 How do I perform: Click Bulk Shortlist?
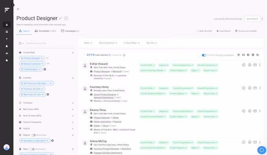click(x=204, y=31)
